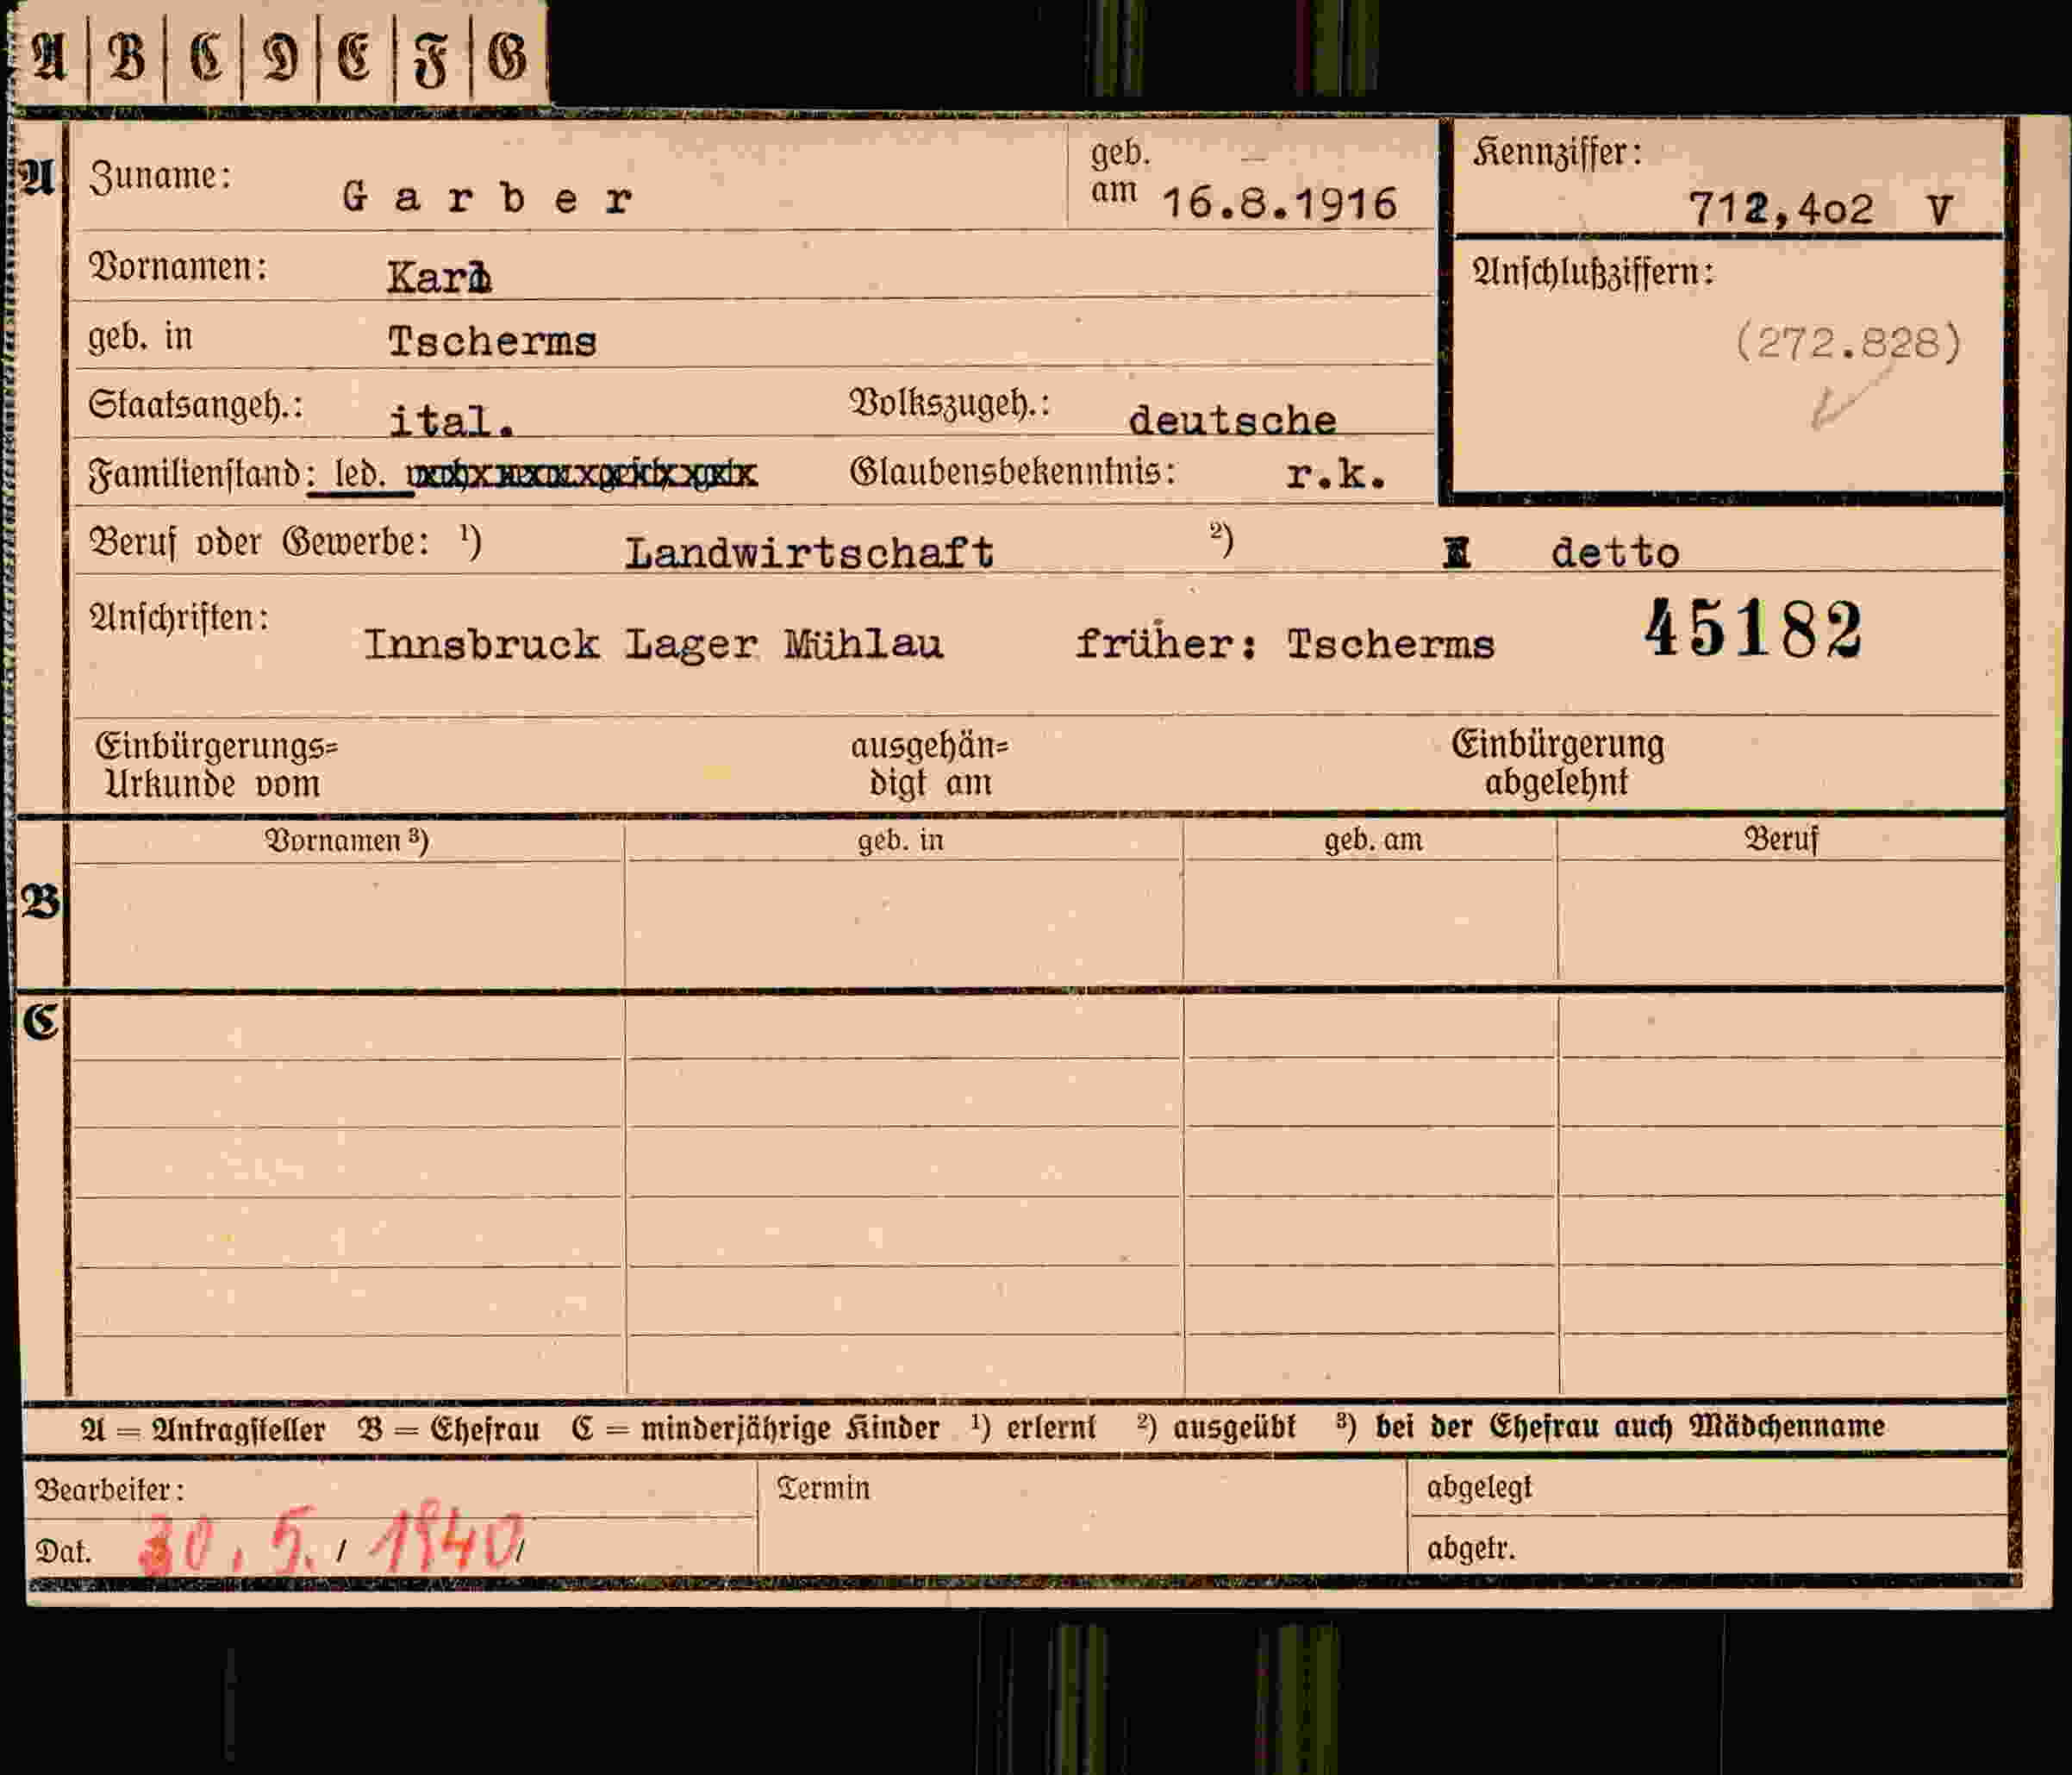Click the citizenship value 'ital.'
Image resolution: width=2072 pixels, height=1775 pixels.
point(452,421)
